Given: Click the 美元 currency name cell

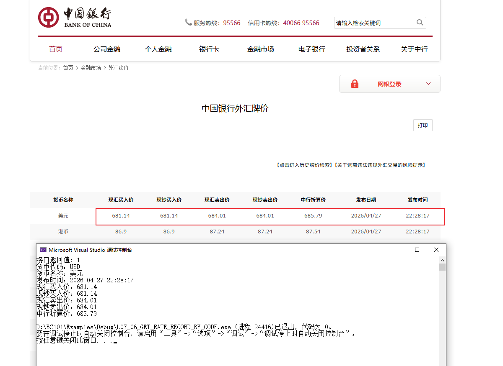Looking at the screenshot, I should 63,216.
